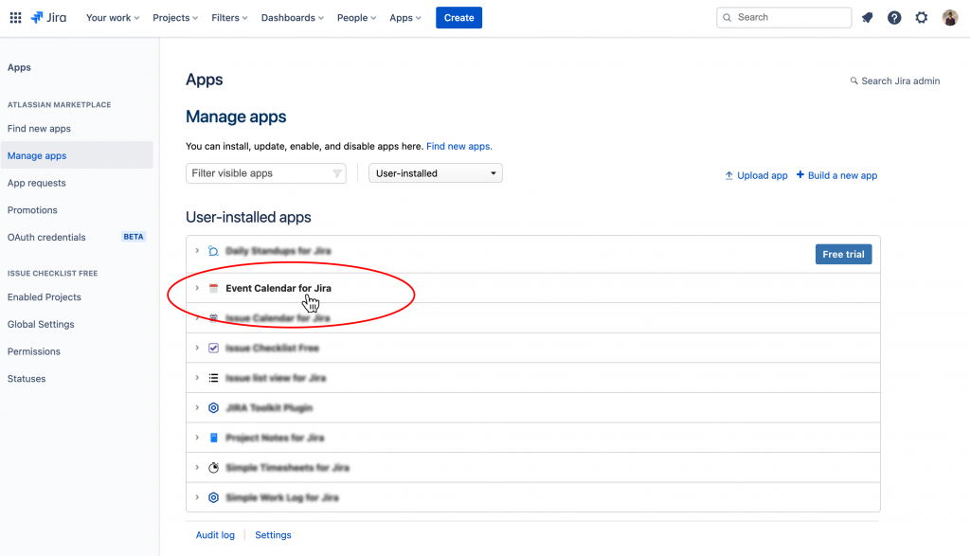Open Permissions in sidebar

pyautogui.click(x=34, y=352)
